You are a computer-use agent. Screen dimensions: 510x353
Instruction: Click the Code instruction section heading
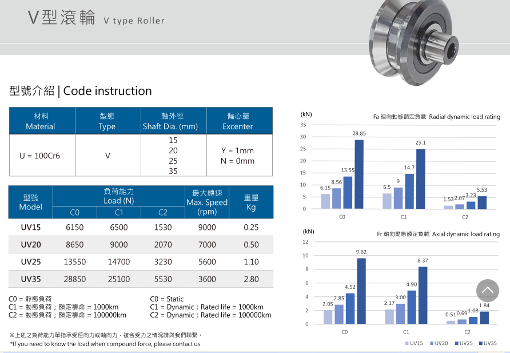coord(81,91)
